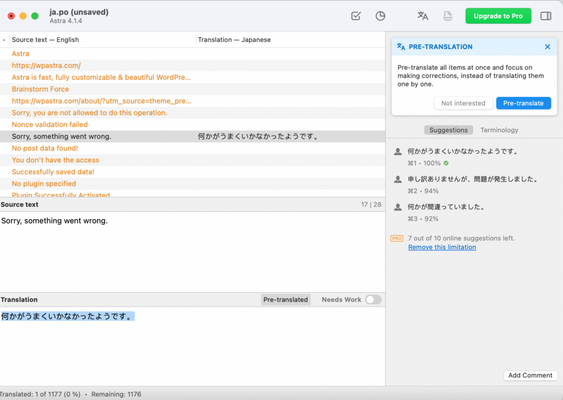
Task: Toggle the sidebar layout icon
Action: point(545,16)
